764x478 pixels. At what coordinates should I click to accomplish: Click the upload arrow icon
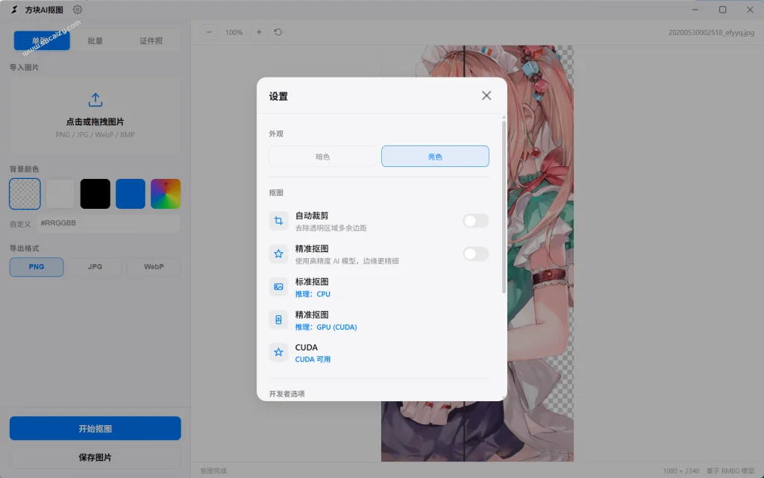pyautogui.click(x=95, y=100)
